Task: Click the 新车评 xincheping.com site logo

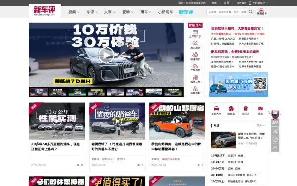Action: [45, 11]
